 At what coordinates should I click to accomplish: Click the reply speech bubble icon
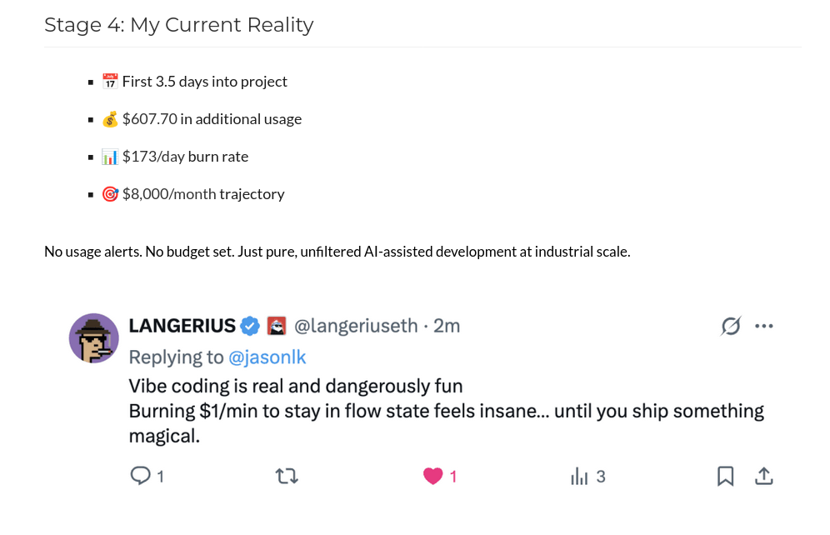click(x=141, y=476)
